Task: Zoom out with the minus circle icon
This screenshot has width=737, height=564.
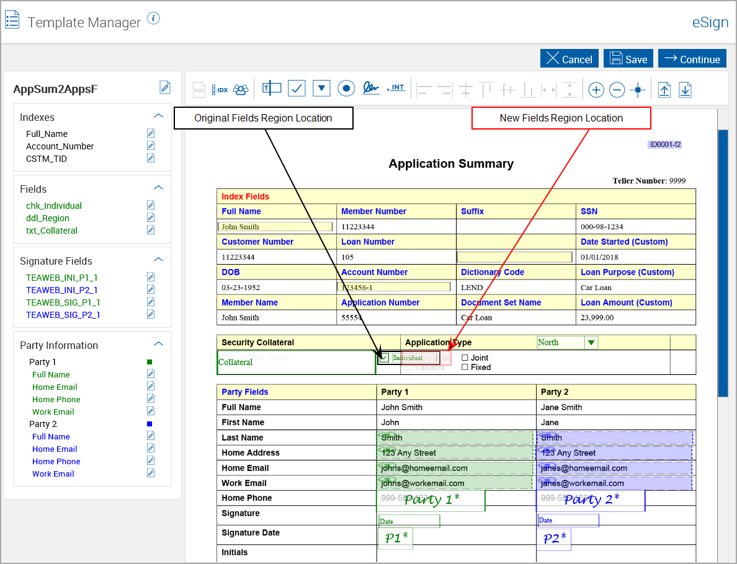Action: [617, 90]
